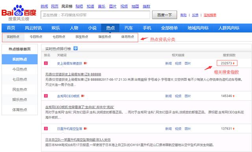
Task: Select 民生热点 in the left sidebar
Action: click(x=20, y=89)
